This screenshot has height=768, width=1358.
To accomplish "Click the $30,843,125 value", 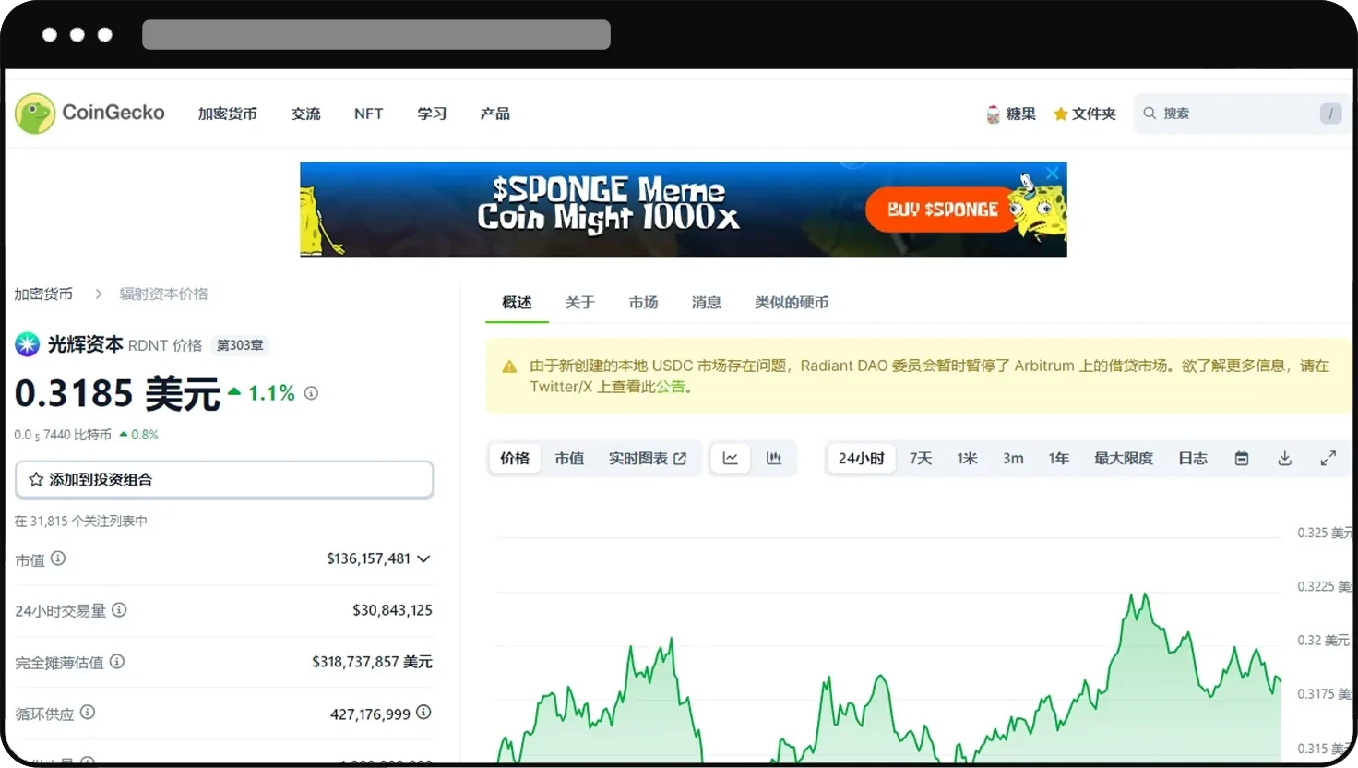I will pos(392,610).
